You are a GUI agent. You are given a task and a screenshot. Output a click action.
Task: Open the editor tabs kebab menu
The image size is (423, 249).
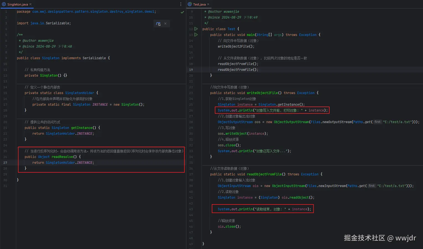tap(181, 4)
